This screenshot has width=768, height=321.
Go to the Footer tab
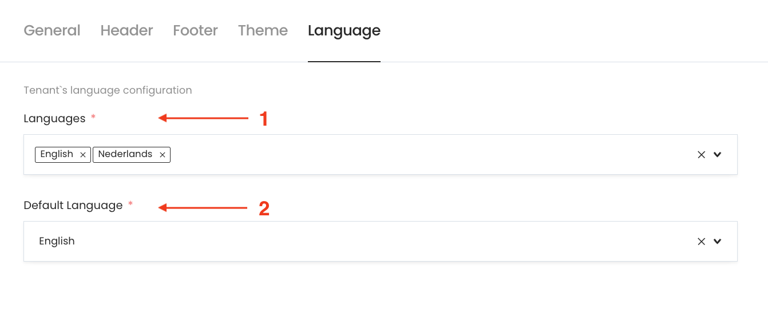195,30
